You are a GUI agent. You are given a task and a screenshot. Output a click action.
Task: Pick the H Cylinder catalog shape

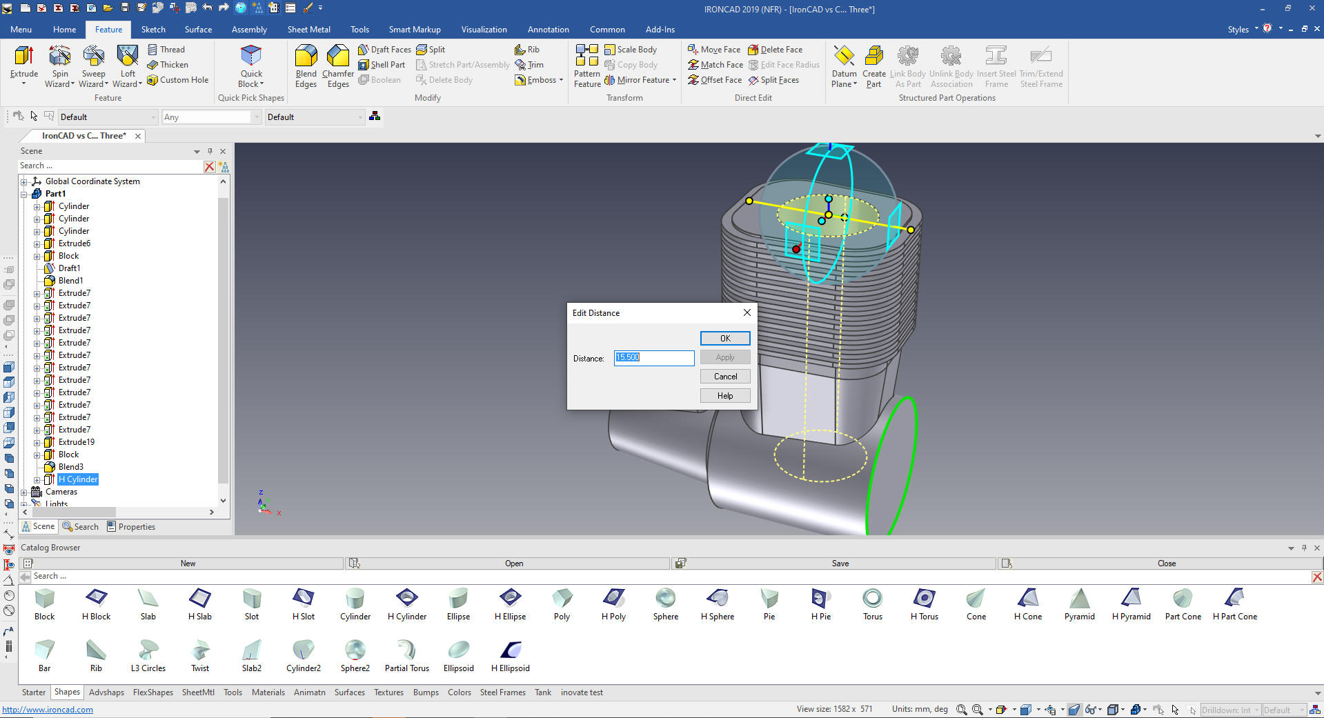(406, 604)
